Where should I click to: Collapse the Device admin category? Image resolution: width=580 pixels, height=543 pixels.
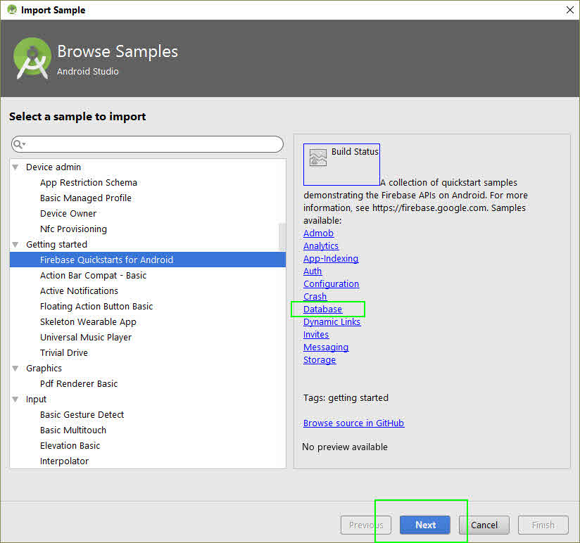coord(15,167)
